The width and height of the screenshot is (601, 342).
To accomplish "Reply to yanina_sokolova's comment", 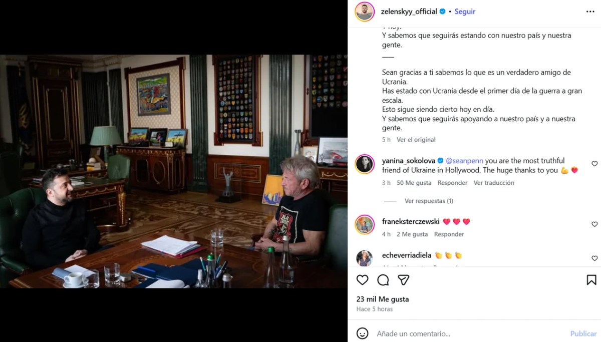I will 452,183.
